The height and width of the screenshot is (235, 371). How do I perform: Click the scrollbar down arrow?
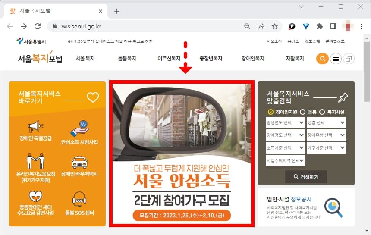[367, 231]
